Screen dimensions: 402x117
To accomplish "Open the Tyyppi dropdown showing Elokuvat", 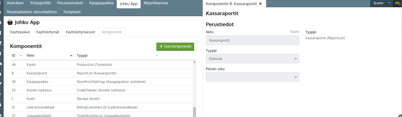I will click(x=252, y=59).
